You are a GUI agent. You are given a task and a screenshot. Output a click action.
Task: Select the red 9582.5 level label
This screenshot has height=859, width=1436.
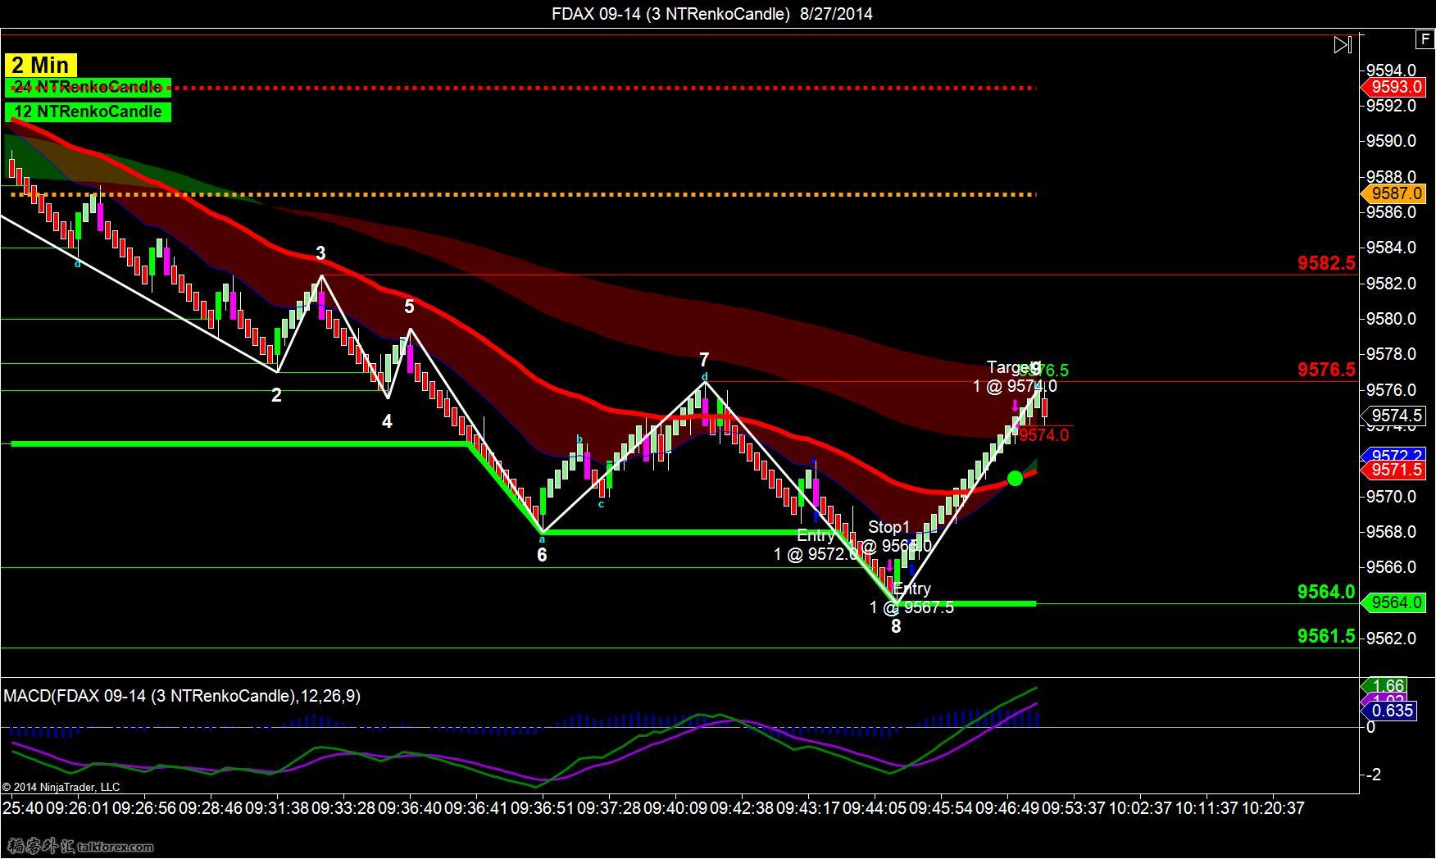(1326, 263)
